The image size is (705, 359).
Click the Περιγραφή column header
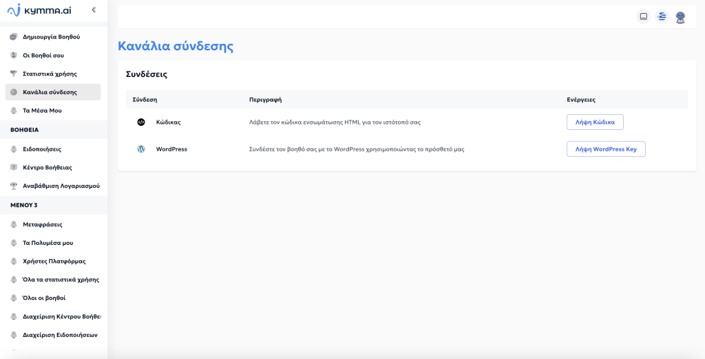click(265, 100)
